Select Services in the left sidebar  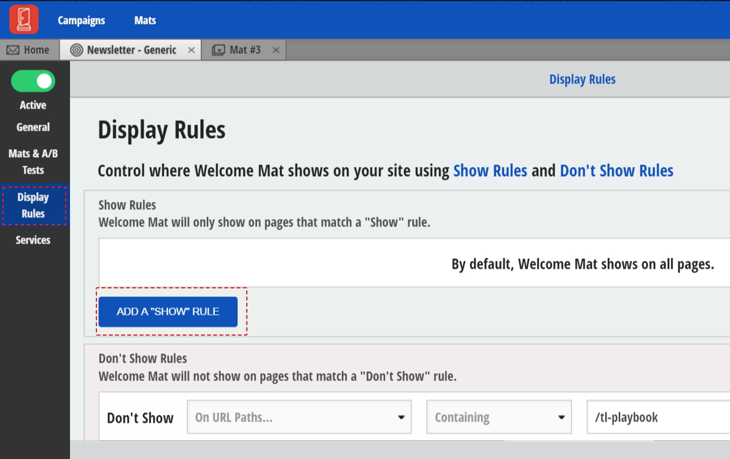click(32, 240)
